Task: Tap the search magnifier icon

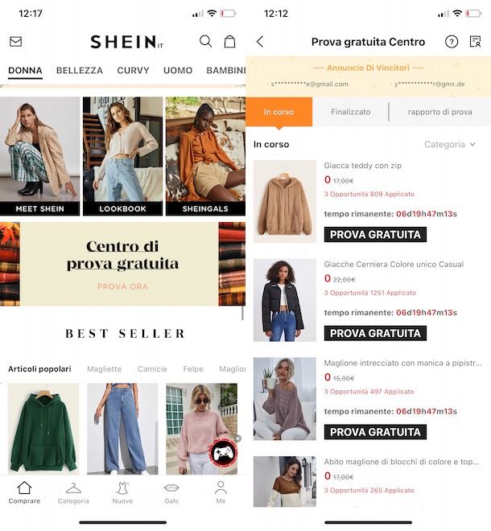Action: [205, 41]
